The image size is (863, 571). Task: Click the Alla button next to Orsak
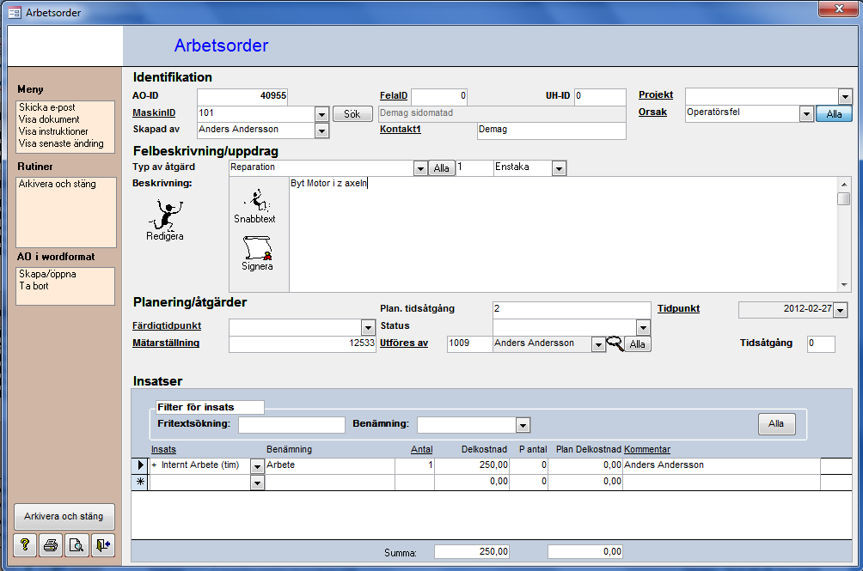click(x=834, y=113)
